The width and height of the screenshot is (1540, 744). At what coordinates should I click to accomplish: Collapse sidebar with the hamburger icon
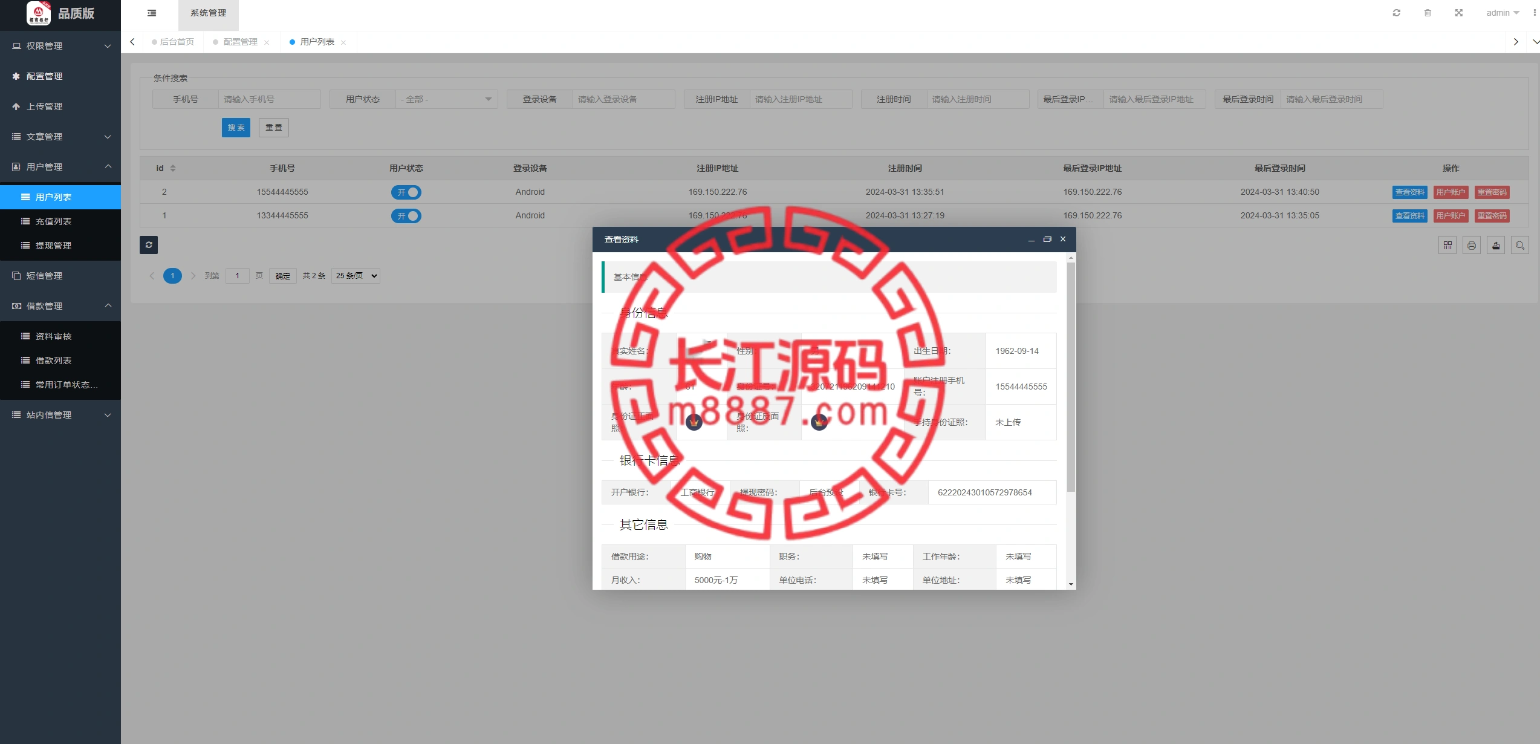click(152, 13)
